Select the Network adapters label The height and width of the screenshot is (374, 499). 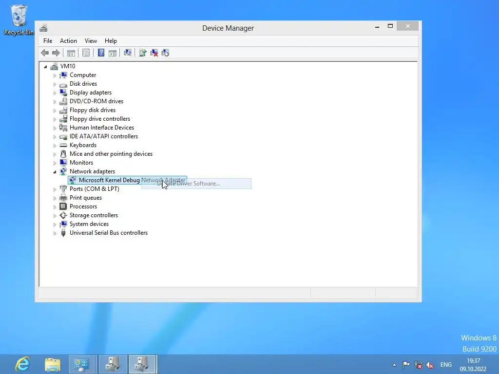[x=92, y=171]
